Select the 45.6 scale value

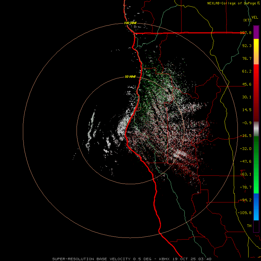(247, 84)
